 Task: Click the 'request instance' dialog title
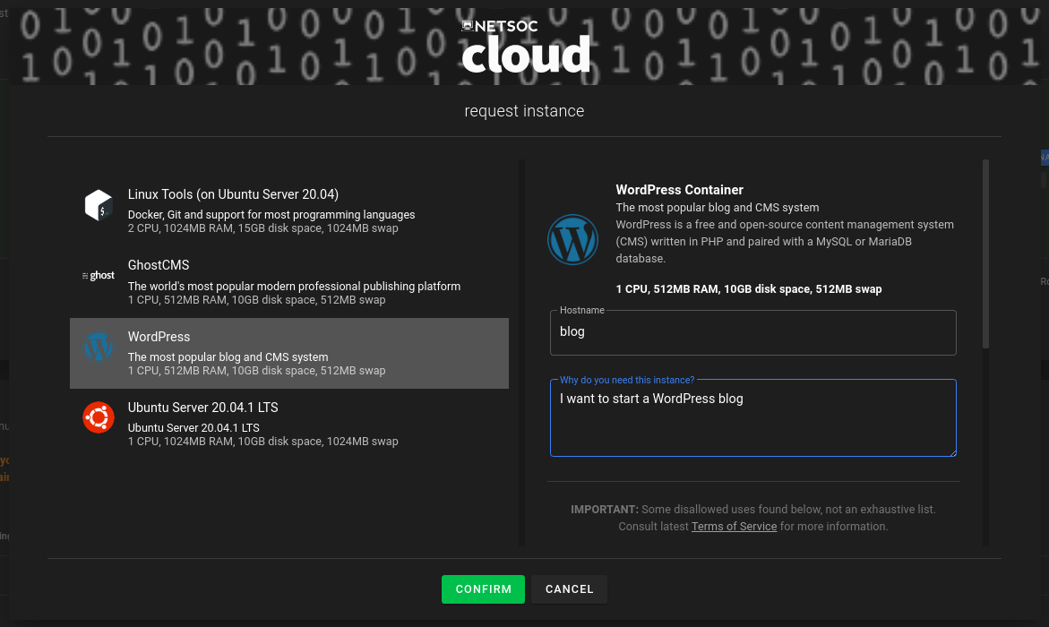525,111
